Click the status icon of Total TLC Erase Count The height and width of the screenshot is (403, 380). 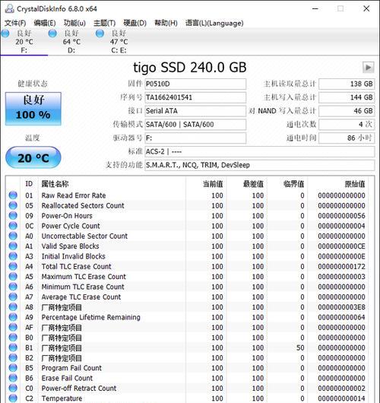tap(13, 267)
